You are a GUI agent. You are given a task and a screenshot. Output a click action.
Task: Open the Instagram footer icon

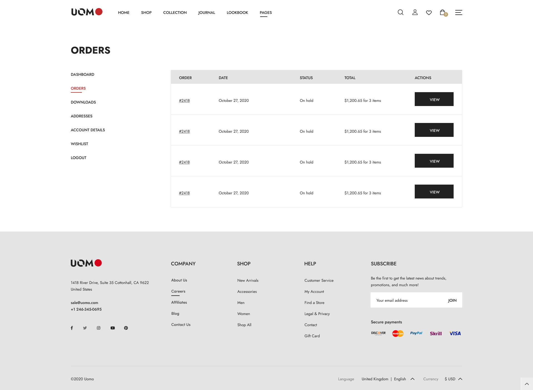click(x=99, y=328)
